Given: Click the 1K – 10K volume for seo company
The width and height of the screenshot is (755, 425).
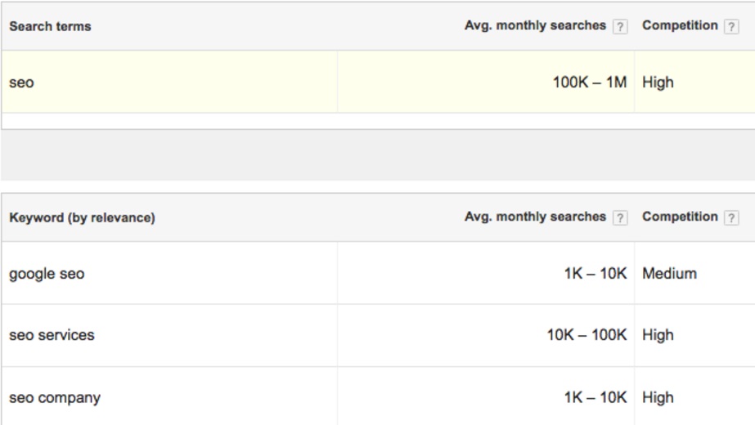Looking at the screenshot, I should click(x=595, y=397).
